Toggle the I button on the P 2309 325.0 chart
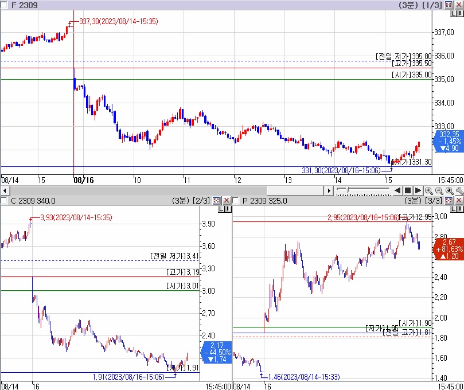Viewport: 464px width, 390px height. pos(459,209)
